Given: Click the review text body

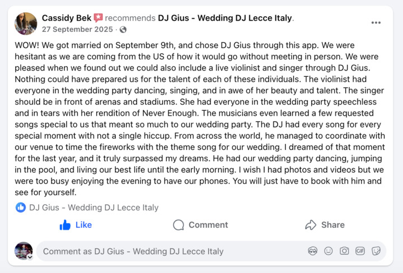Looking at the screenshot, I should (200, 119).
